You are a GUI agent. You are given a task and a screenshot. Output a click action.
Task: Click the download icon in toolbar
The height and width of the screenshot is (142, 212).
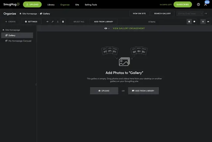pos(58,22)
